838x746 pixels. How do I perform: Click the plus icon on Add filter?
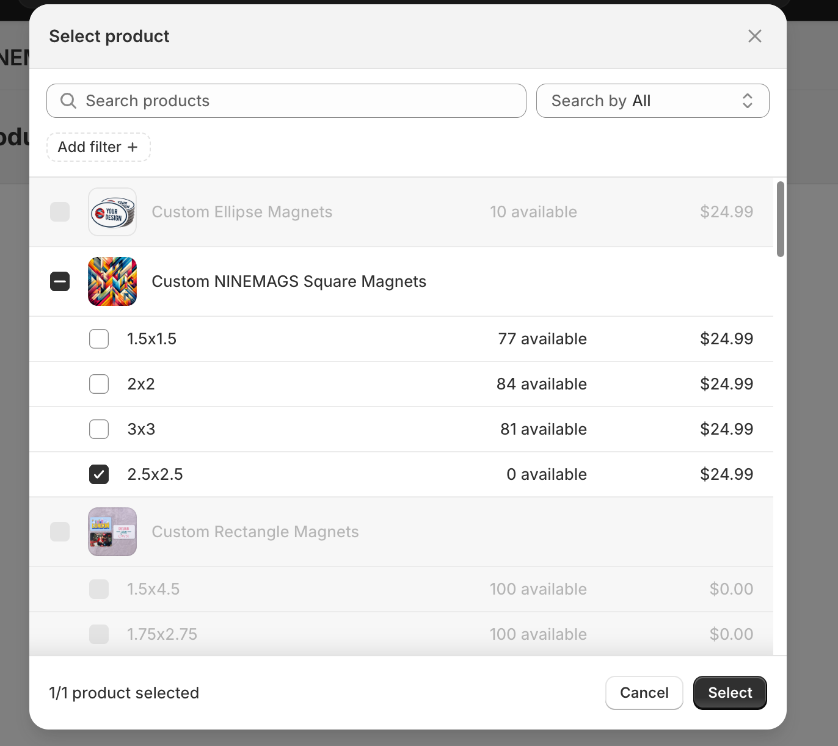[133, 147]
